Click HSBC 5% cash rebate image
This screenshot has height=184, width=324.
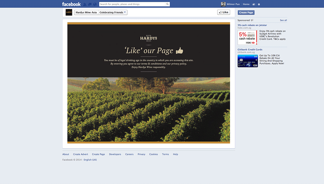248,37
